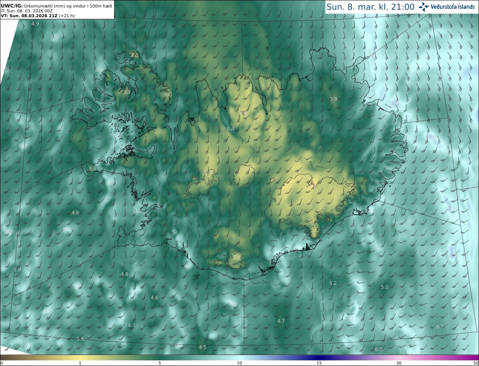This screenshot has width=479, height=366.
Task: Click the 'VT: Sun. 08.03.2026 21Z (+21 h)' line
Action: (37, 16)
